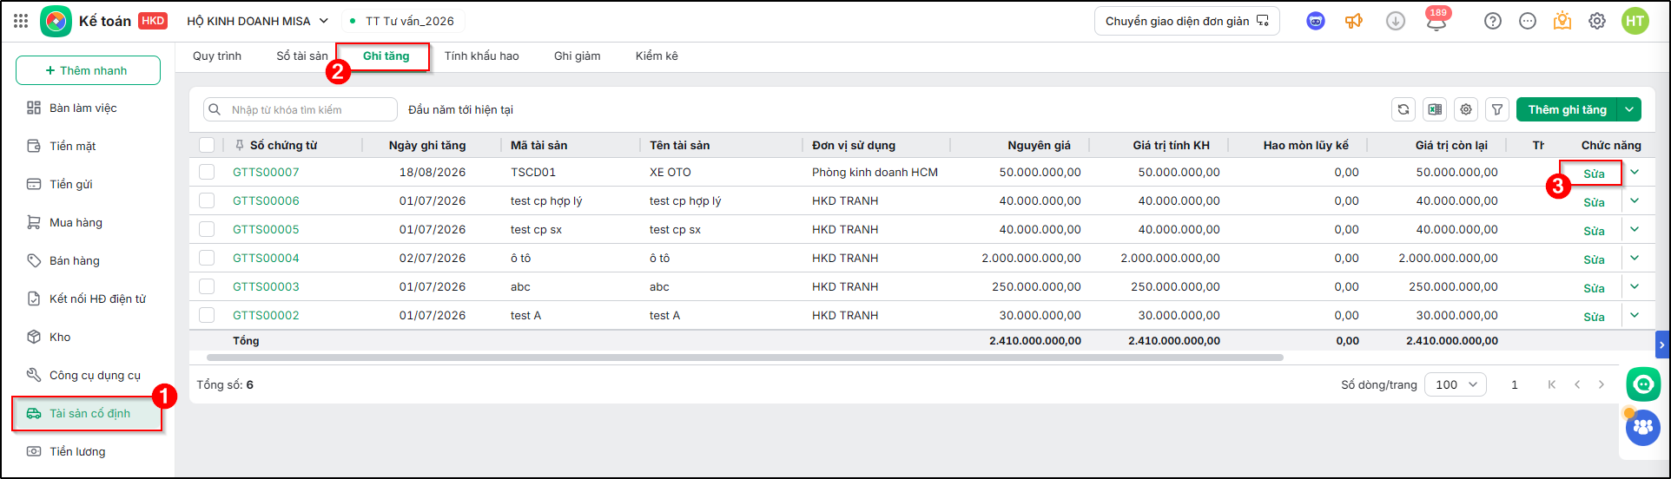Open voucher link GTTS00004
Viewport: 1671px width, 479px height.
click(266, 258)
